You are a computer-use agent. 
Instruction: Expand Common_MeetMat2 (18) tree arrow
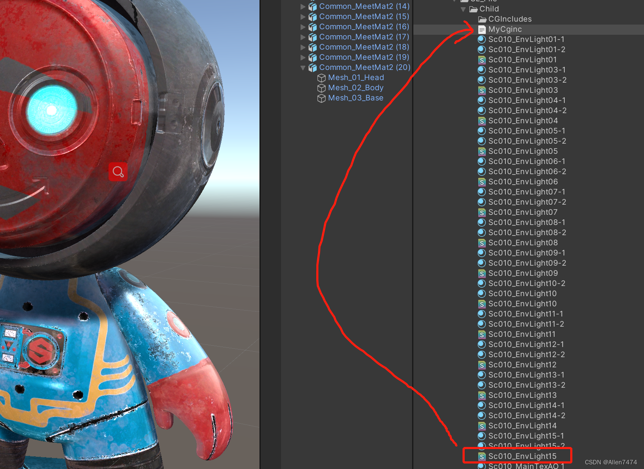click(x=303, y=47)
